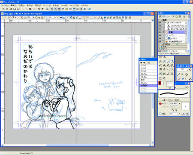Screen dimensions: 193x155
Task: Click the undo arrow in History panel
Action: [141, 63]
